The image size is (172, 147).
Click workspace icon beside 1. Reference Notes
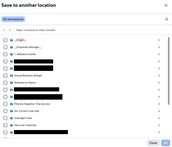12,54
